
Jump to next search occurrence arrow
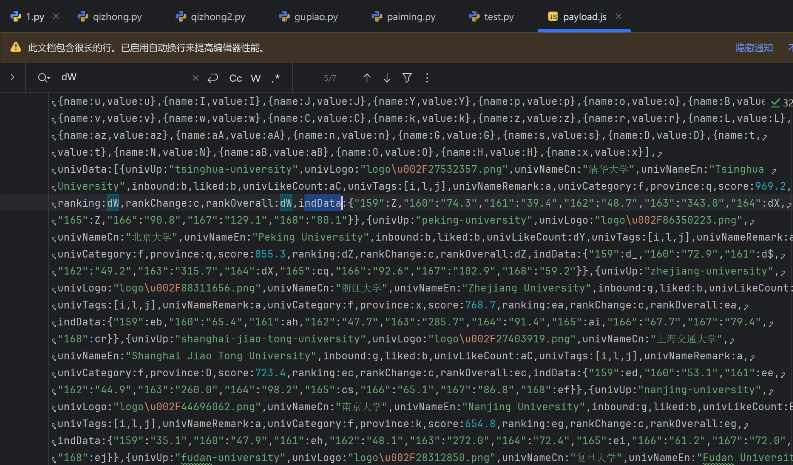[387, 78]
